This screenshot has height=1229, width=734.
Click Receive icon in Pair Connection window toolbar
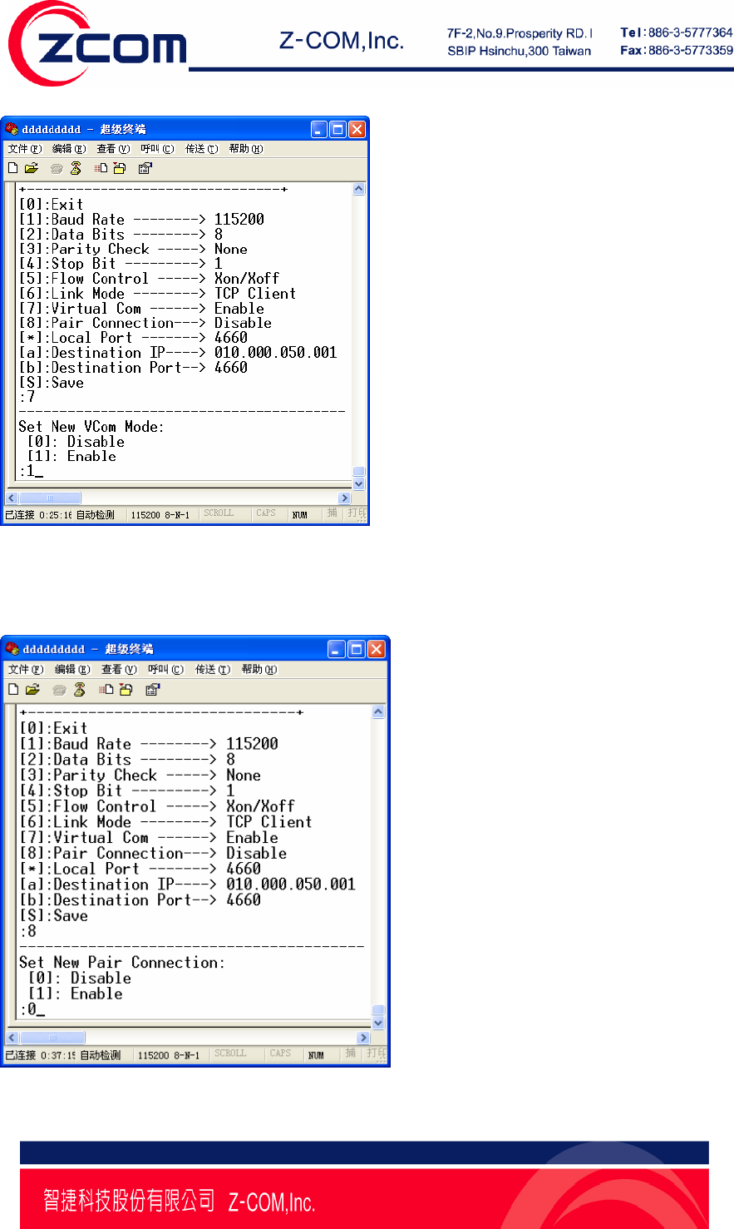tap(126, 689)
